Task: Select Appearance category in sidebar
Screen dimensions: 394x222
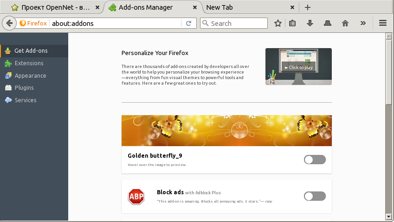Action: click(x=30, y=76)
